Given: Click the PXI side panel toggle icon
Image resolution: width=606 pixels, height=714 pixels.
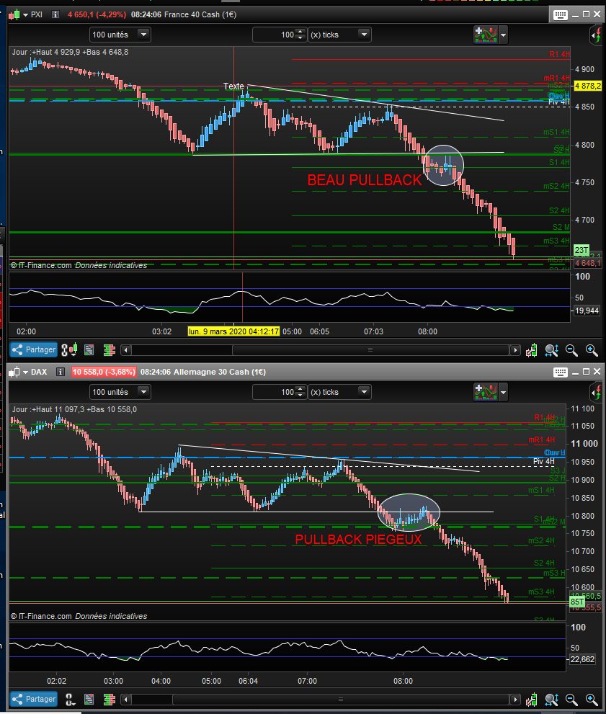Looking at the screenshot, I should pyautogui.click(x=596, y=35).
